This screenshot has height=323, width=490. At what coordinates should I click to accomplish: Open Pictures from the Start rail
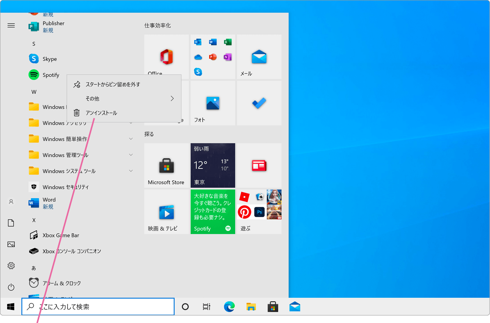pyautogui.click(x=11, y=245)
